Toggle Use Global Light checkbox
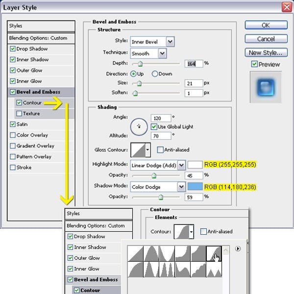 point(154,127)
